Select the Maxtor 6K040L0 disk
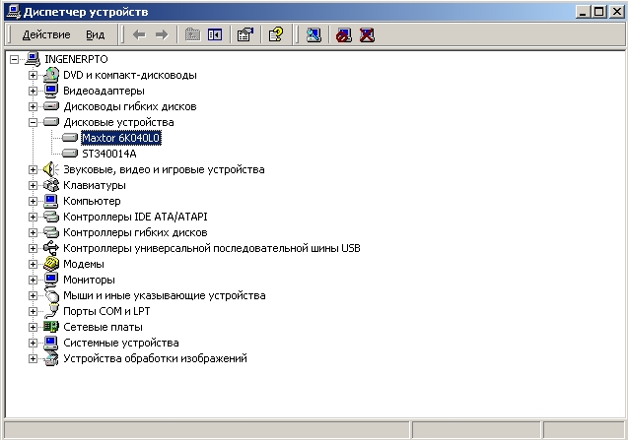The image size is (628, 440). [120, 138]
